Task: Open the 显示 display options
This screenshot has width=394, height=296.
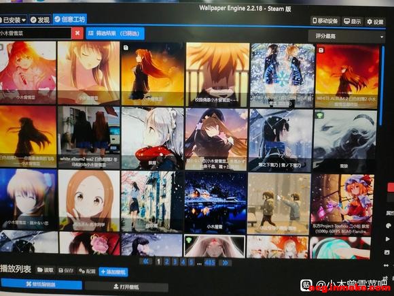Action: point(353,21)
